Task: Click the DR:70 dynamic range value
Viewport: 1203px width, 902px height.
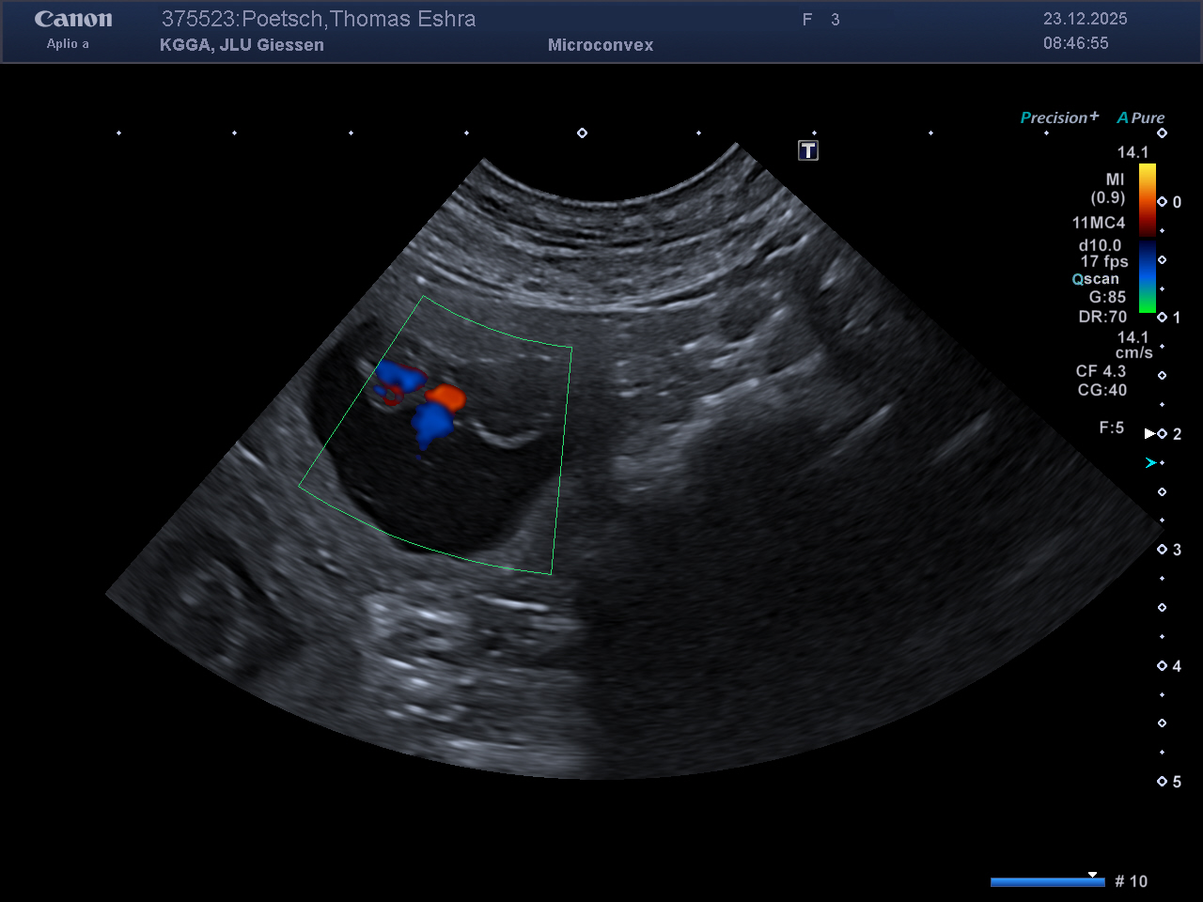Action: (1102, 317)
